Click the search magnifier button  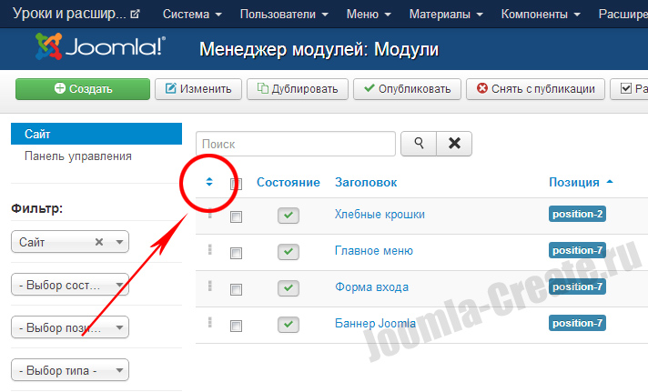(419, 144)
